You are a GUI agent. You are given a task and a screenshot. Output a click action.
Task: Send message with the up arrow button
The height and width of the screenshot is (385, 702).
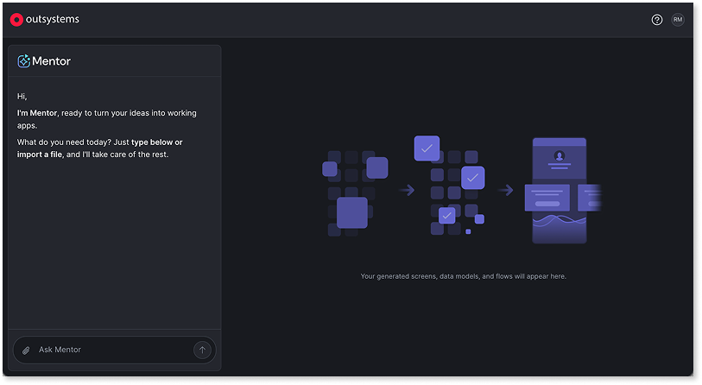click(202, 350)
